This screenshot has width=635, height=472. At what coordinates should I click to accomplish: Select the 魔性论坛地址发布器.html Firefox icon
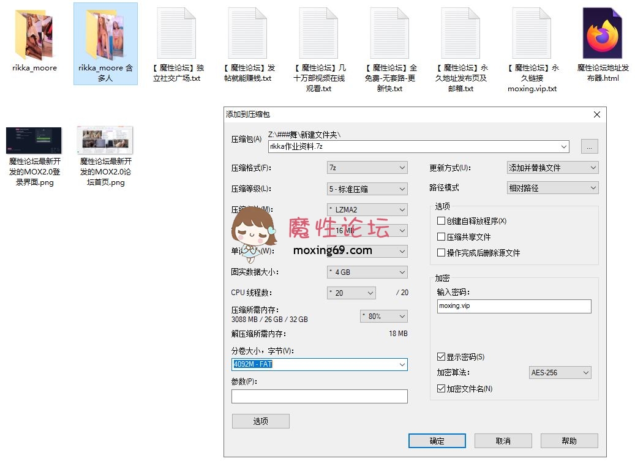click(x=603, y=33)
